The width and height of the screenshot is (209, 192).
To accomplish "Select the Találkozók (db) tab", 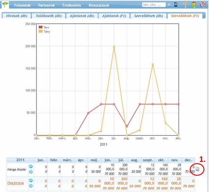I will coord(47,16).
